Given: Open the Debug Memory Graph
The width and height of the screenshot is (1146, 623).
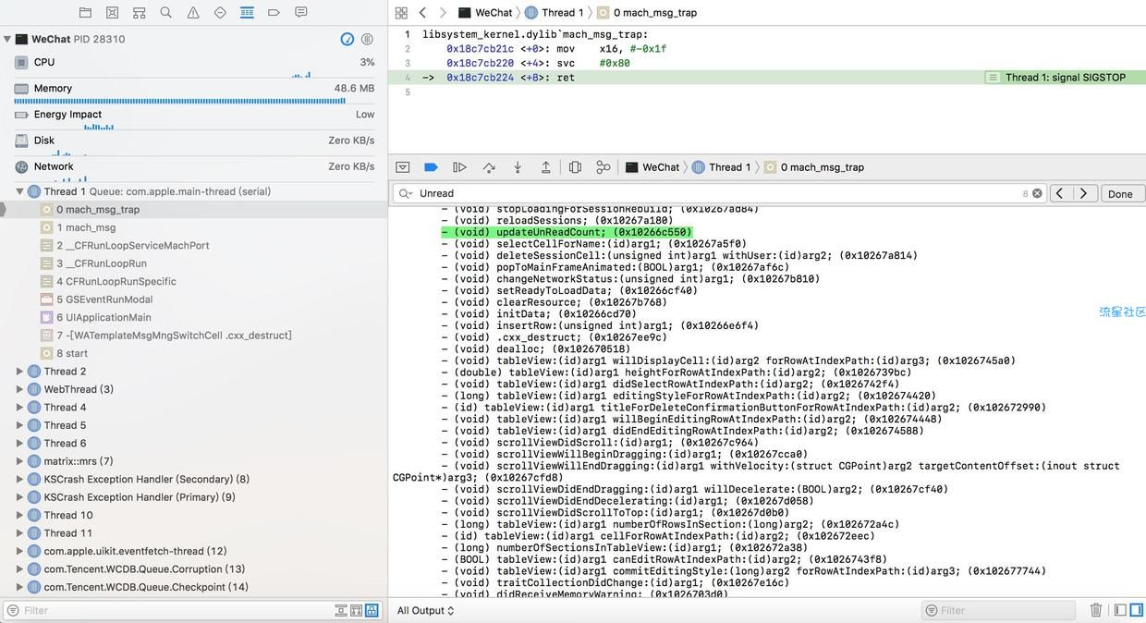Looking at the screenshot, I should (x=603, y=167).
